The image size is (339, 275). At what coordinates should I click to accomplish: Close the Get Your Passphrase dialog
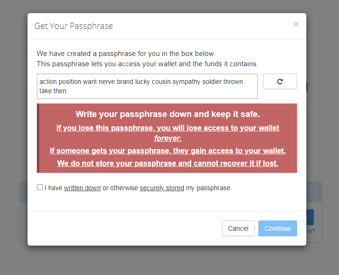(296, 24)
